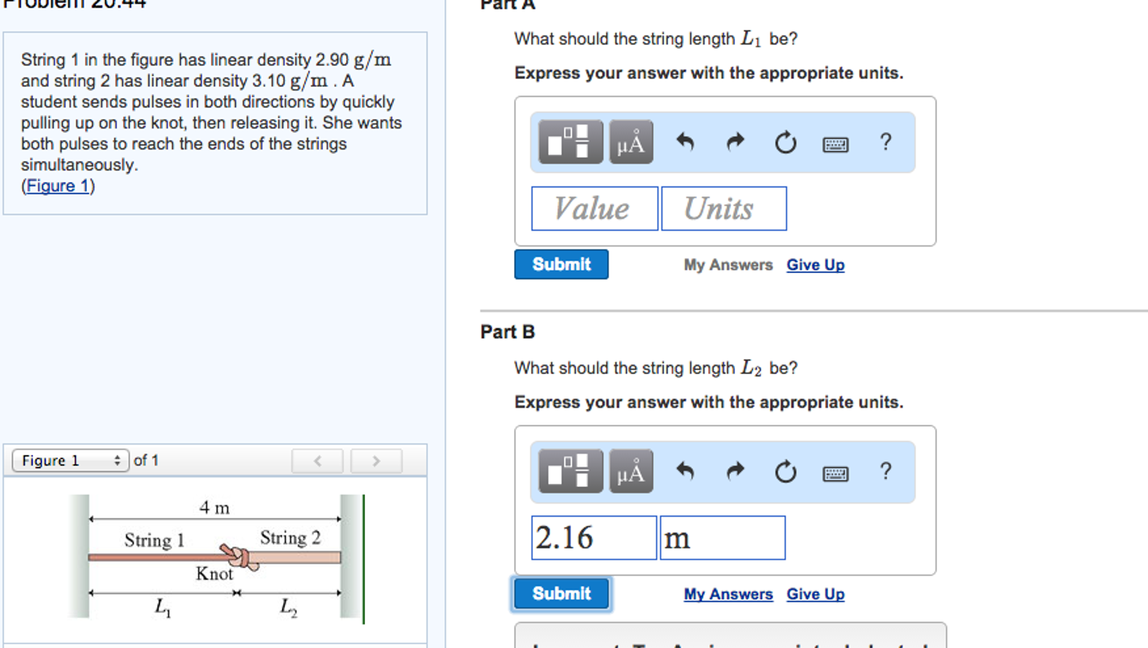Open the keyboard shortcuts icon in Part A
Image resolution: width=1148 pixels, height=648 pixels.
tap(834, 143)
